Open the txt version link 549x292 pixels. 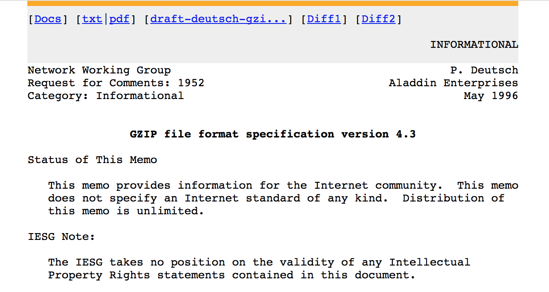click(92, 19)
